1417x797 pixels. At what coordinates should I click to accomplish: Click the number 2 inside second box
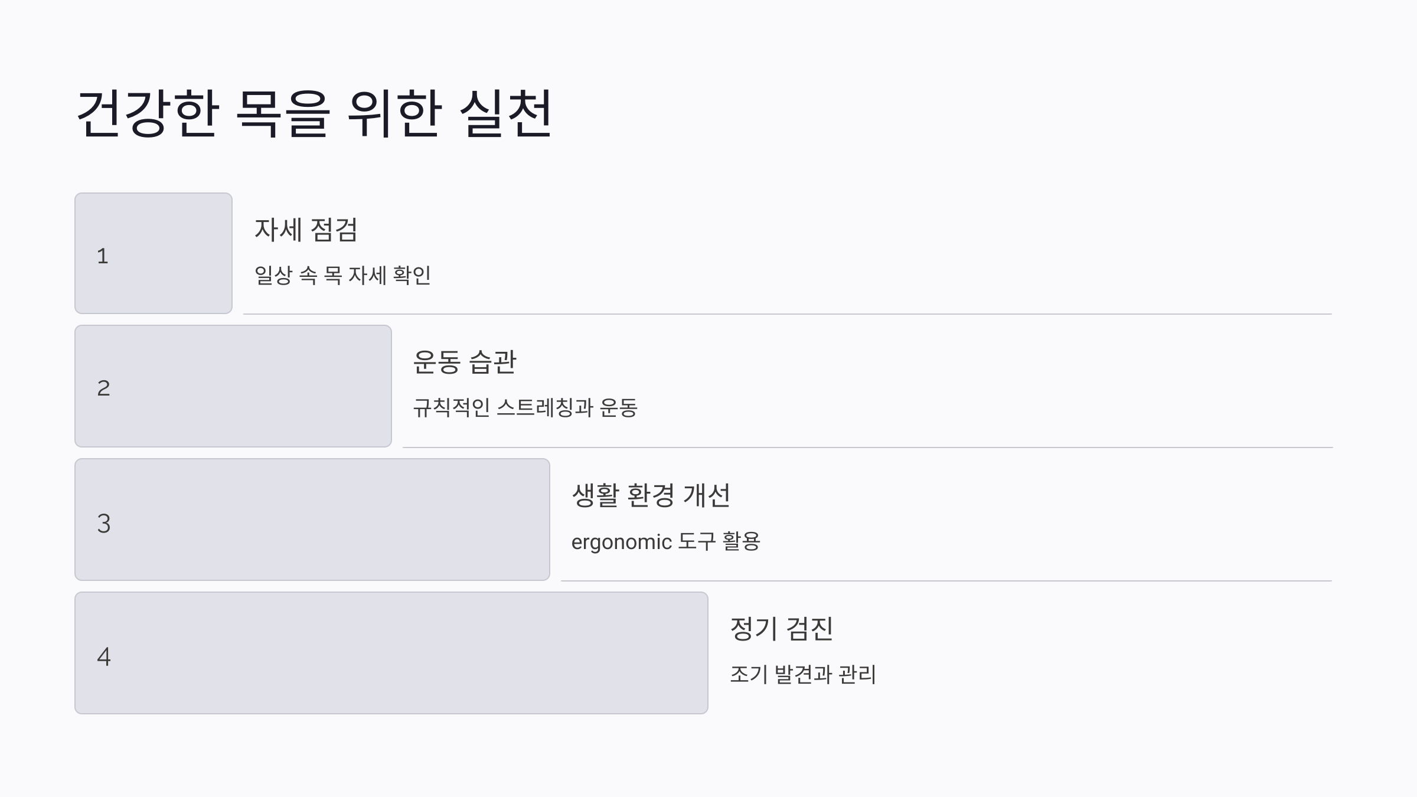point(103,388)
